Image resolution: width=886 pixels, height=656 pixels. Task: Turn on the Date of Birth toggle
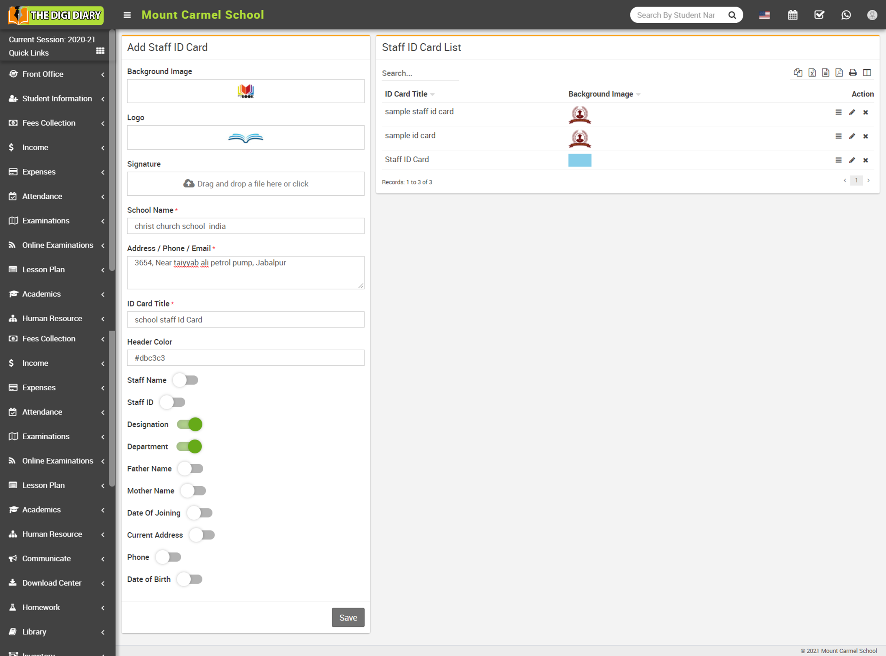(x=189, y=579)
